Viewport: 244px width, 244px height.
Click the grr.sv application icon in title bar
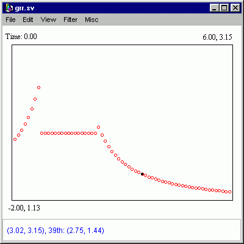point(9,8)
